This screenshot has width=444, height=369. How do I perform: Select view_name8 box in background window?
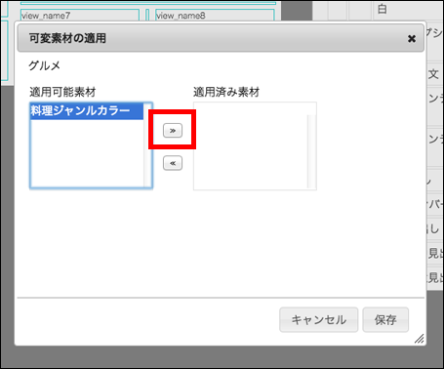tap(215, 16)
